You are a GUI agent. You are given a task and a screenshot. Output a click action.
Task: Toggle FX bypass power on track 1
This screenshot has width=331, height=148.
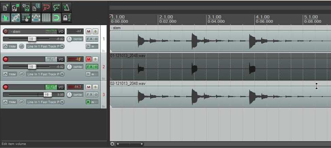[96, 39]
